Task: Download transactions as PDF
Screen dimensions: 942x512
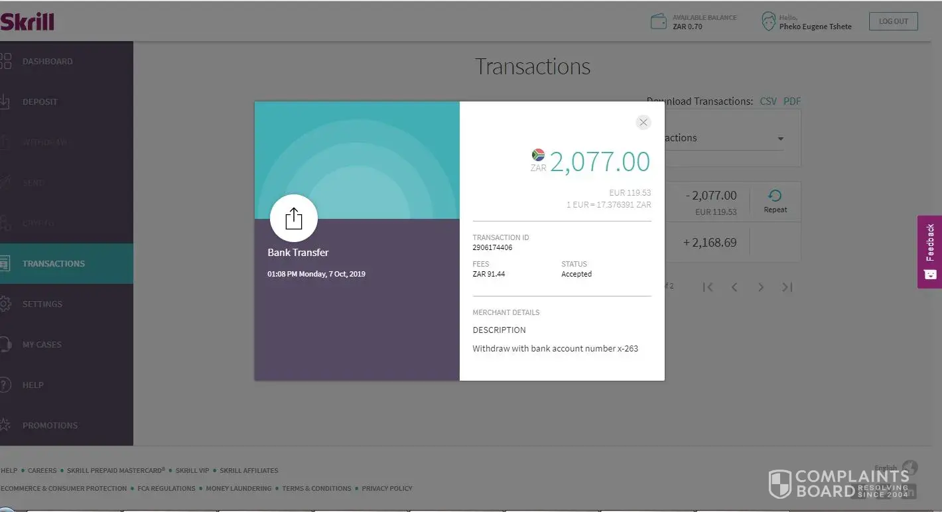Action: tap(792, 101)
